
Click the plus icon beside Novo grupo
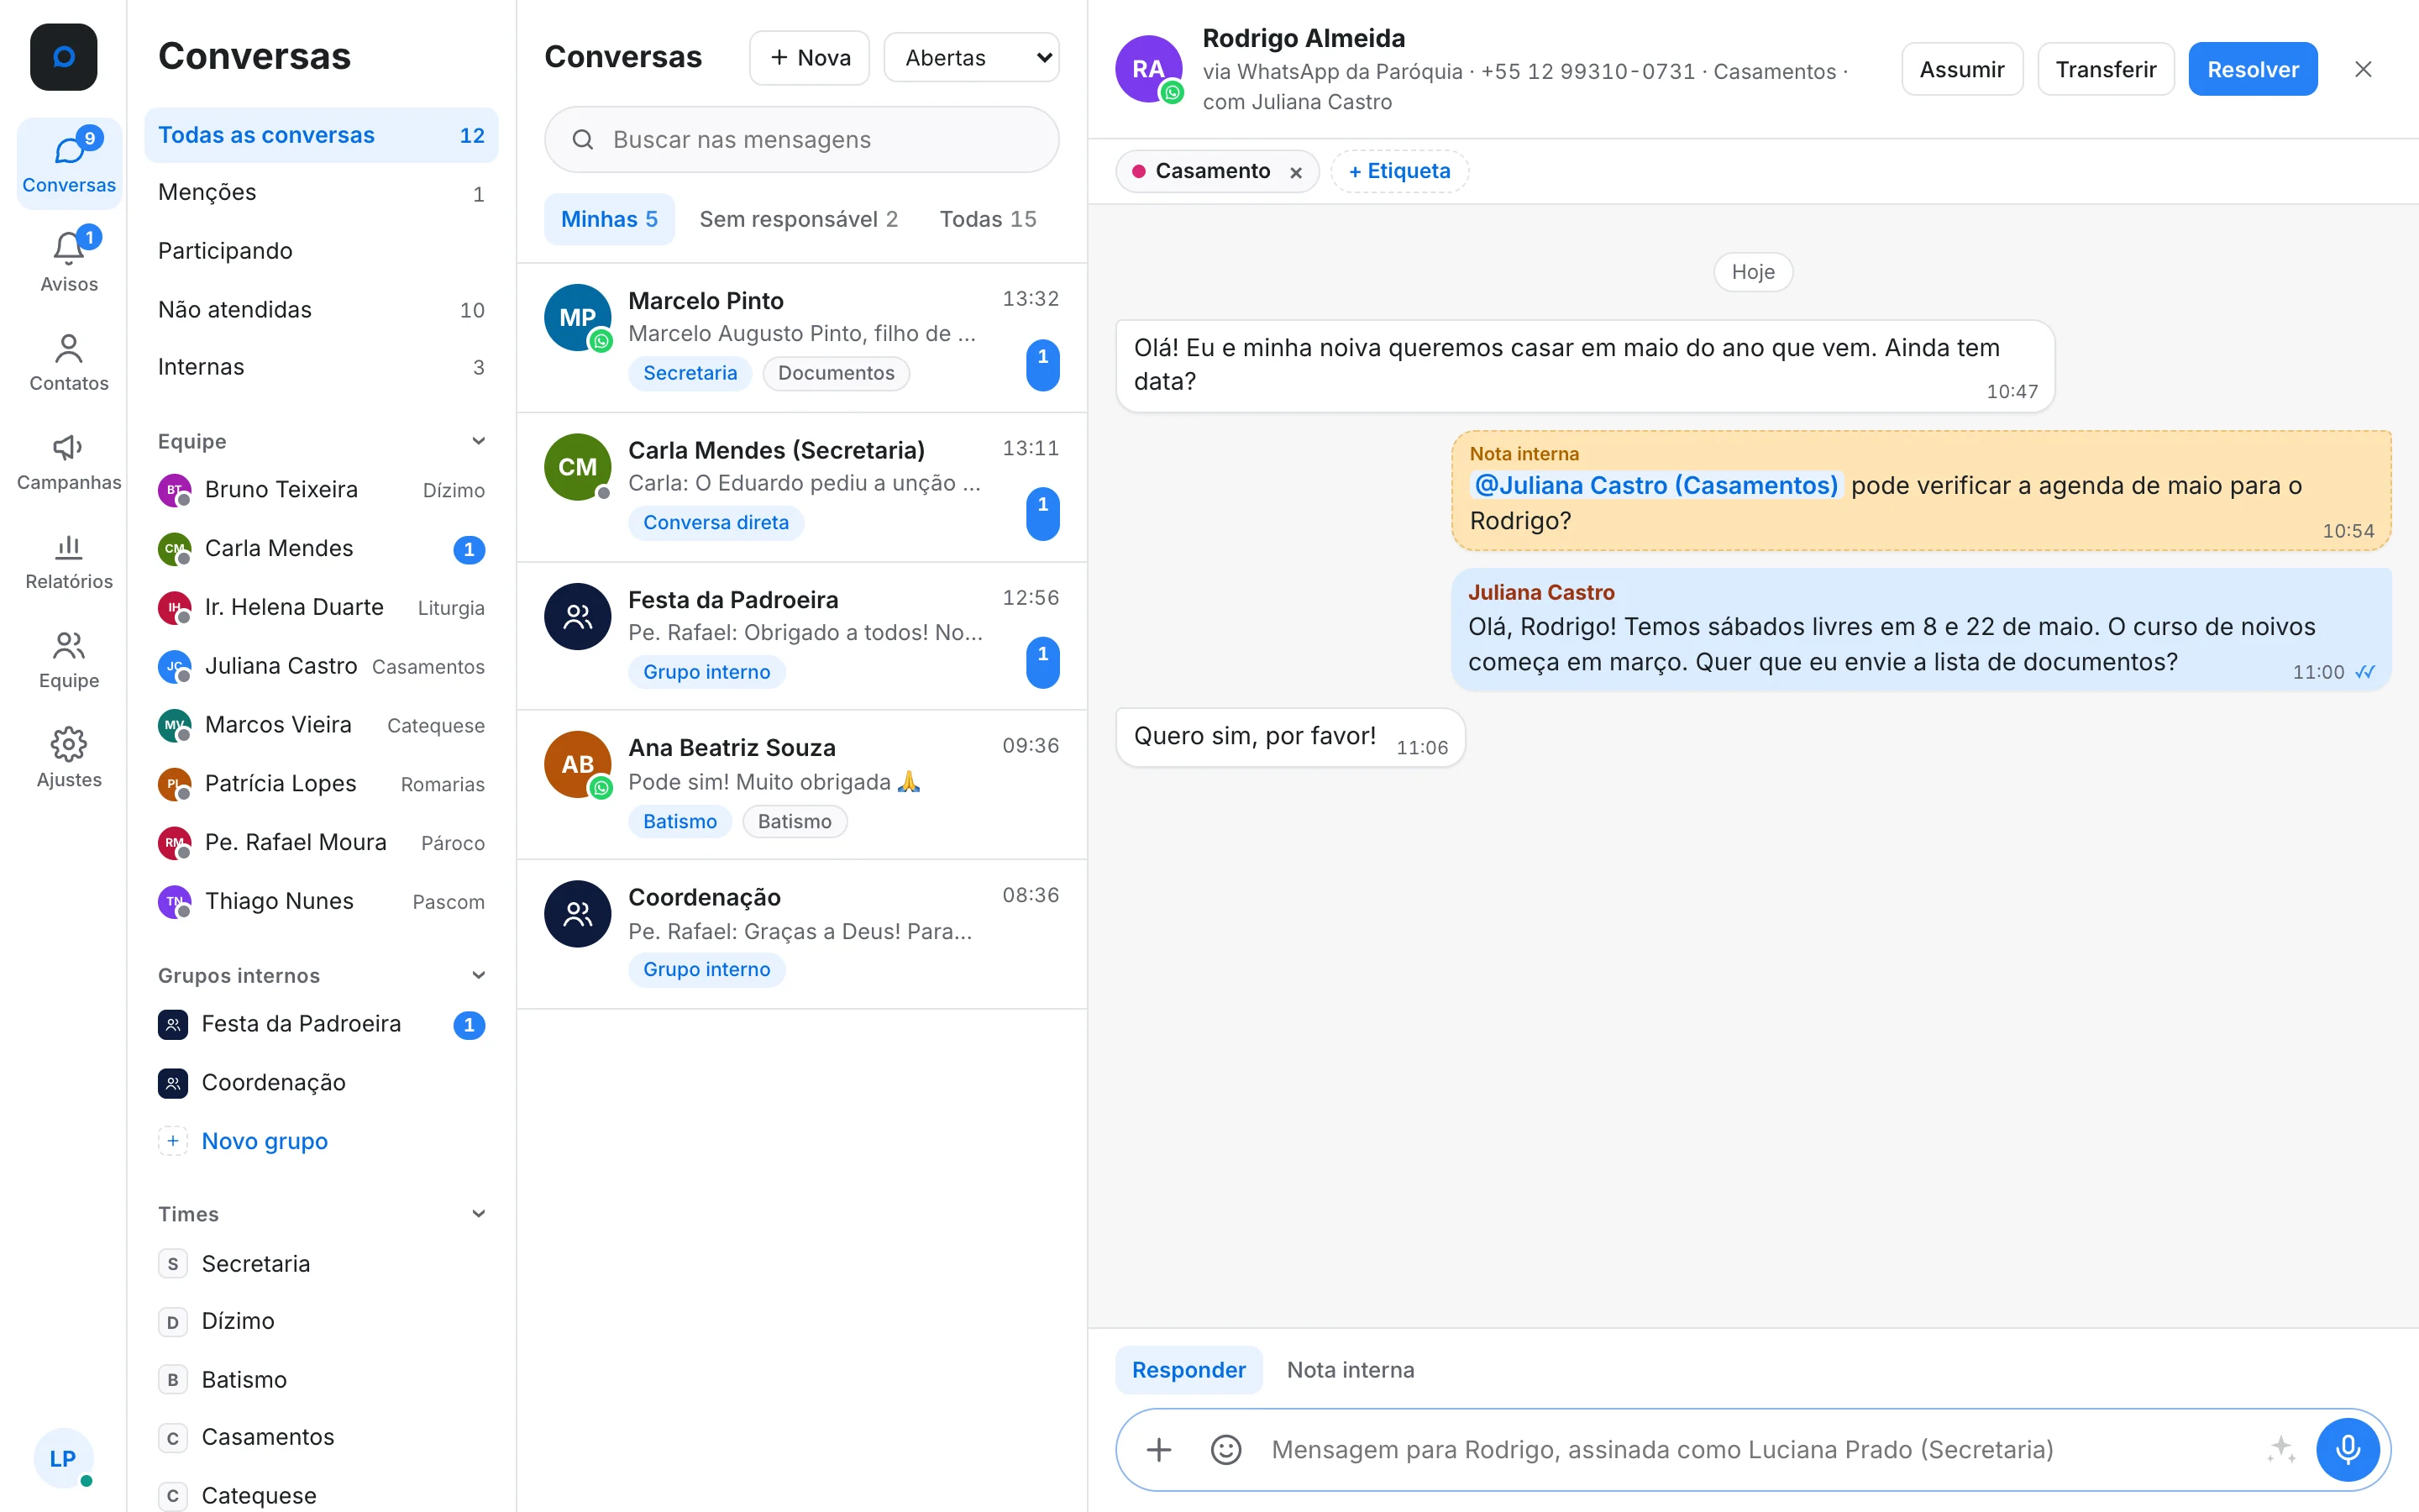(172, 1141)
